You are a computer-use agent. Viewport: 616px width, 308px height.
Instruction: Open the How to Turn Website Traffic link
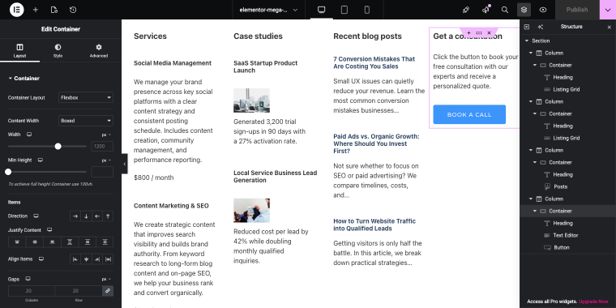click(374, 225)
